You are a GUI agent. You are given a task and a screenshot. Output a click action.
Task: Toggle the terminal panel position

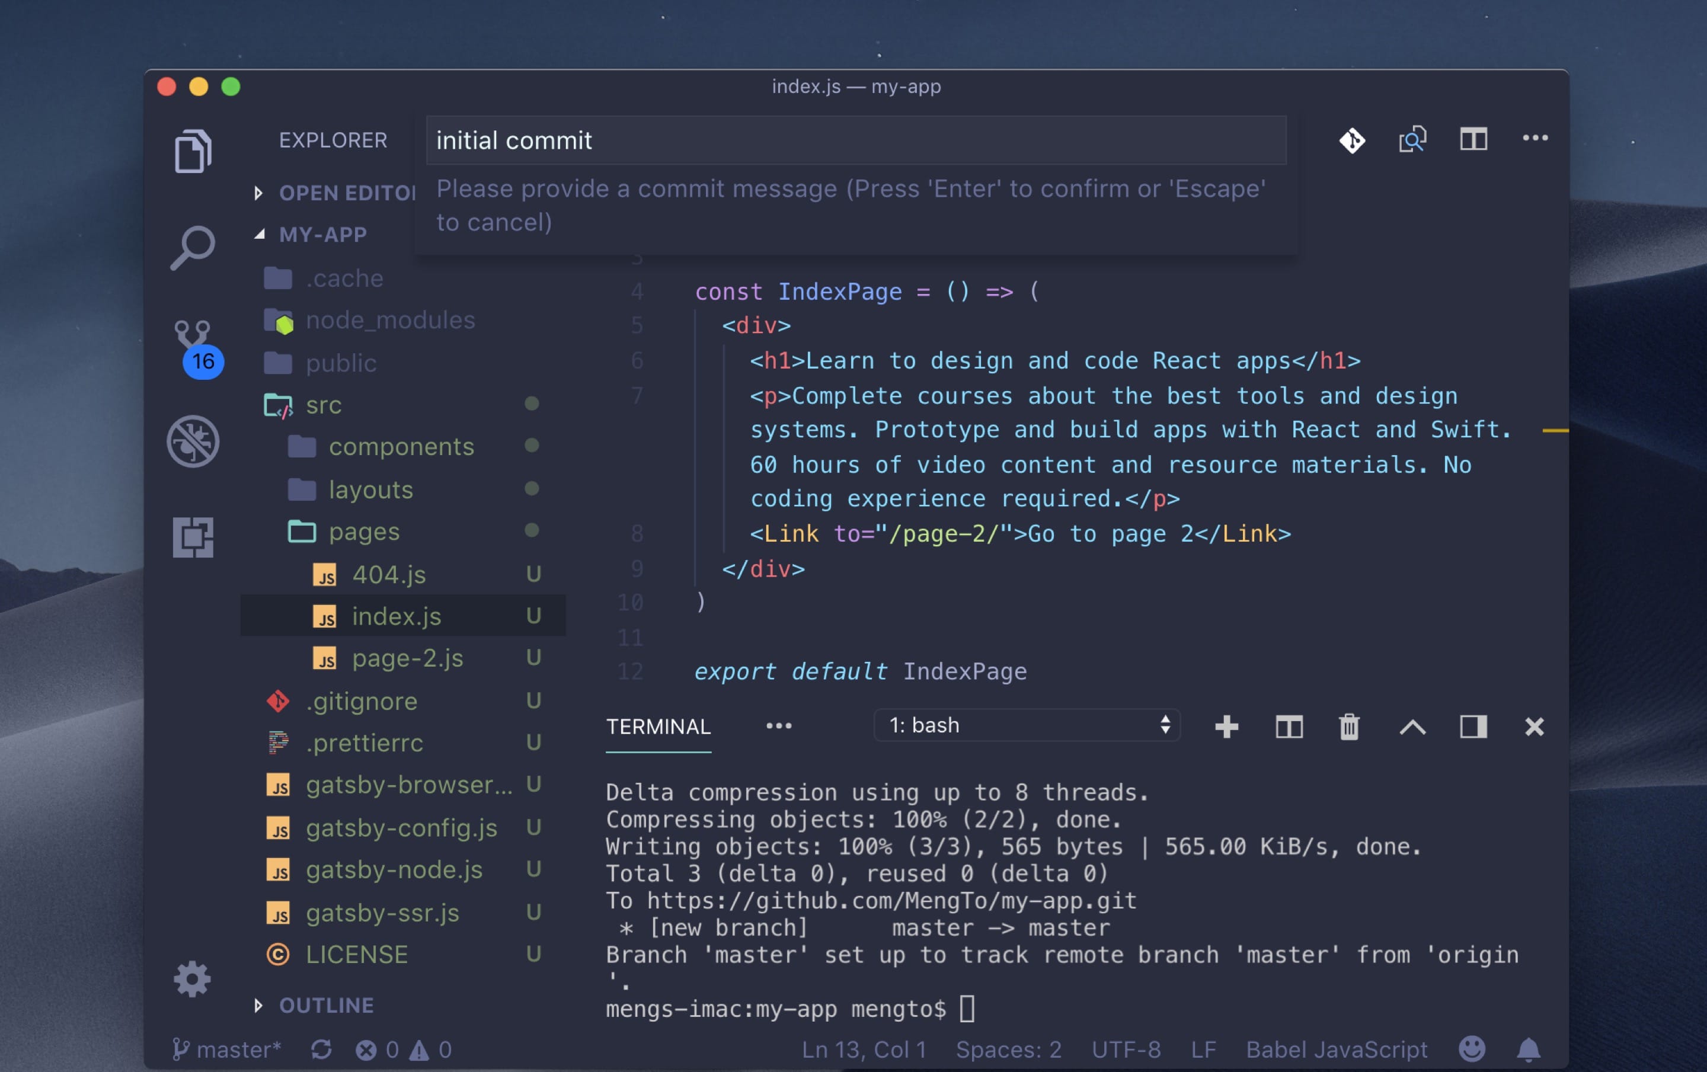click(x=1473, y=727)
